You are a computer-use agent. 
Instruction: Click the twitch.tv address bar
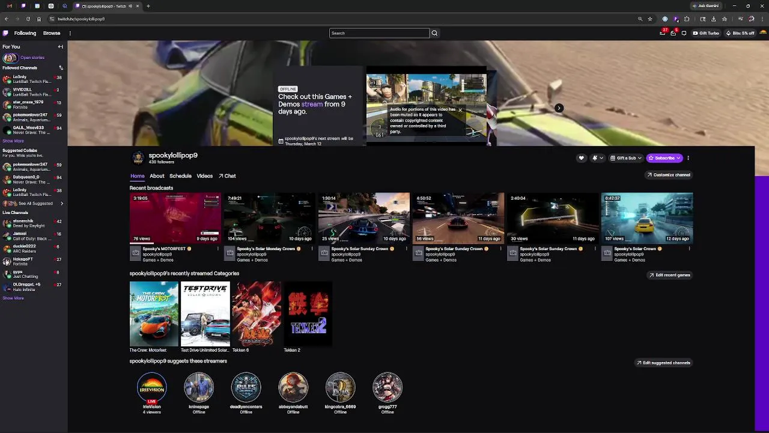[x=345, y=19]
